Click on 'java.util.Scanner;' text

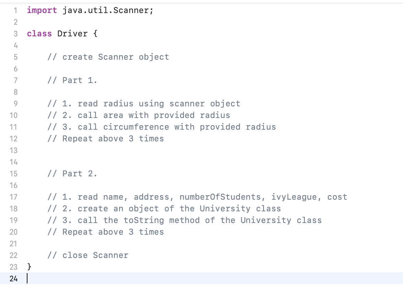[x=108, y=10]
